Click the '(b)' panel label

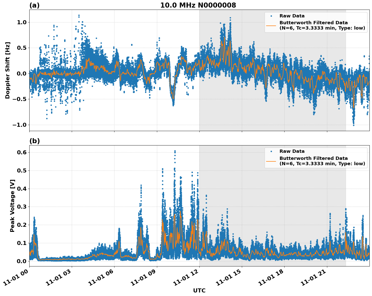pyautogui.click(x=35, y=141)
